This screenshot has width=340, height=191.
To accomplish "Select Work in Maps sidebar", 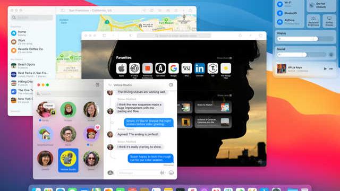I will (32, 42).
